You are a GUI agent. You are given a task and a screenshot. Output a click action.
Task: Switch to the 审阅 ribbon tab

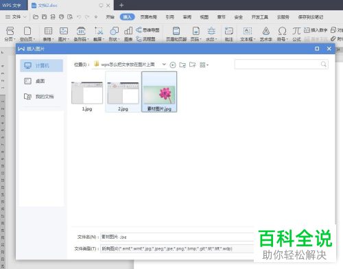(187, 17)
